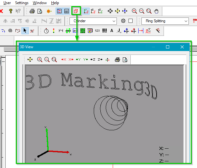Maximize the 3D View window

pos(168,47)
